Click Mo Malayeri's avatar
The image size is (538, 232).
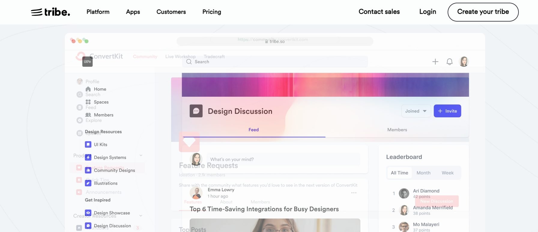pyautogui.click(x=404, y=227)
